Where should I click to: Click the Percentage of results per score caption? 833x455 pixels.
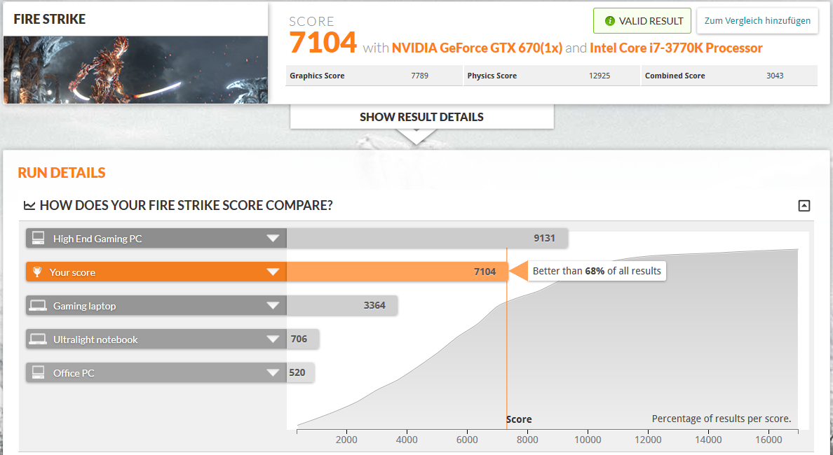coord(722,419)
